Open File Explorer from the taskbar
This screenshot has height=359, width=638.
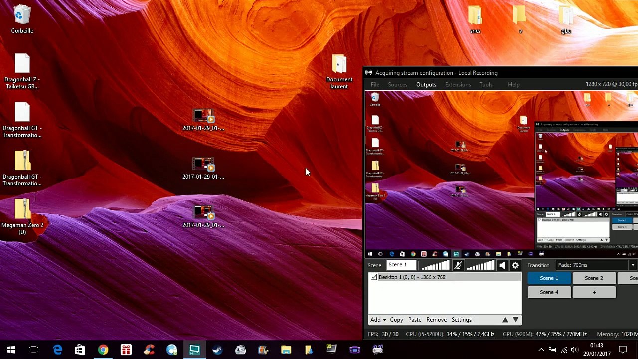[x=286, y=350]
